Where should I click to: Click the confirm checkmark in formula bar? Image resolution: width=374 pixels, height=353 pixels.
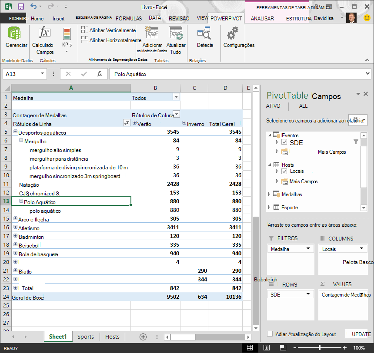tap(84, 74)
